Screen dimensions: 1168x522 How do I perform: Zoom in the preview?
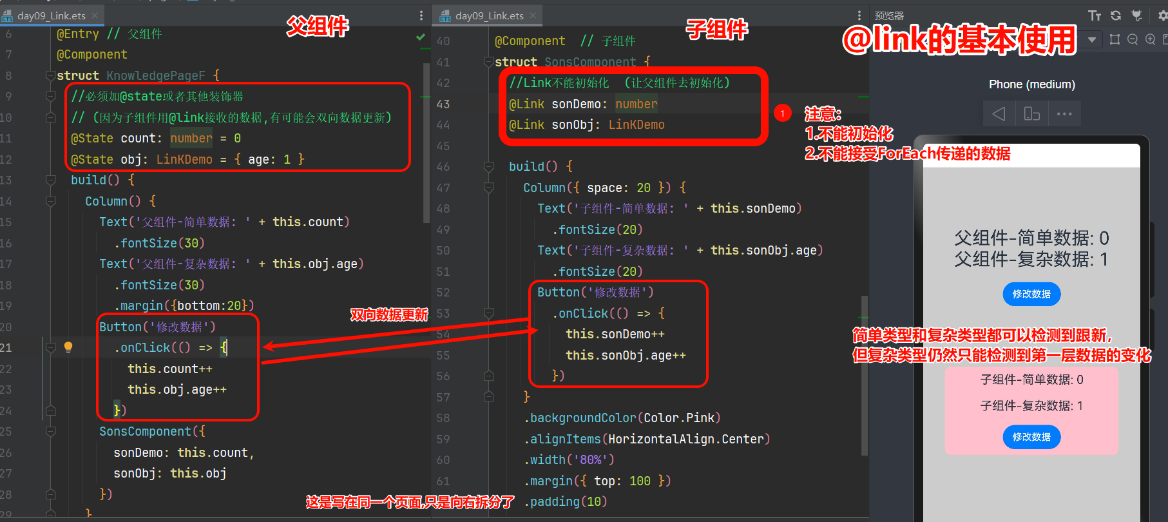(1151, 39)
